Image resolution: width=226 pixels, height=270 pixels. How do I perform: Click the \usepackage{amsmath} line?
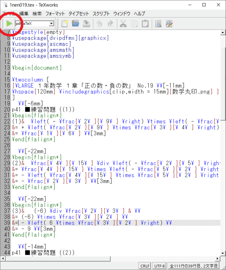pyautogui.click(x=43, y=50)
